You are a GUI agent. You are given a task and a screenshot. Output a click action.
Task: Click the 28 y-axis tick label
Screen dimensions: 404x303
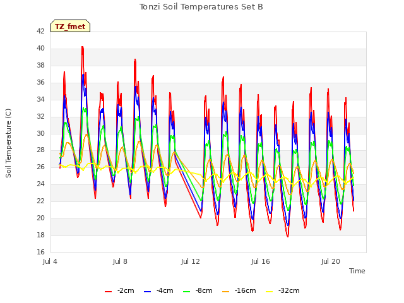pyautogui.click(x=40, y=150)
